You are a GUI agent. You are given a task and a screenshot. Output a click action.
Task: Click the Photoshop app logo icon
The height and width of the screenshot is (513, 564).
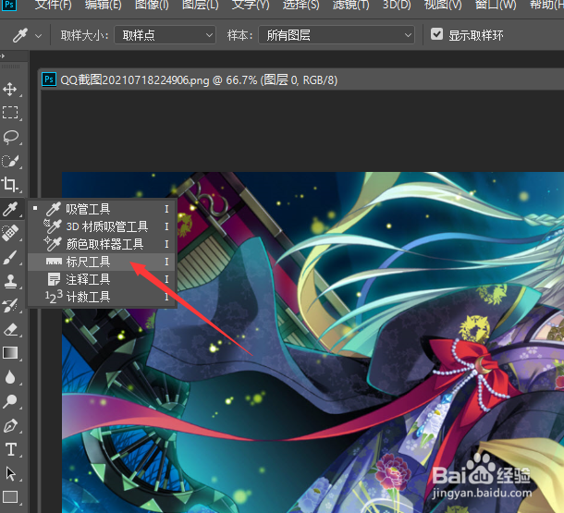9,5
